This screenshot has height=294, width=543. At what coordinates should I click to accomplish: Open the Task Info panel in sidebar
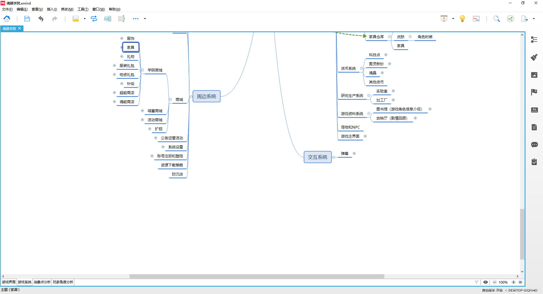click(534, 162)
